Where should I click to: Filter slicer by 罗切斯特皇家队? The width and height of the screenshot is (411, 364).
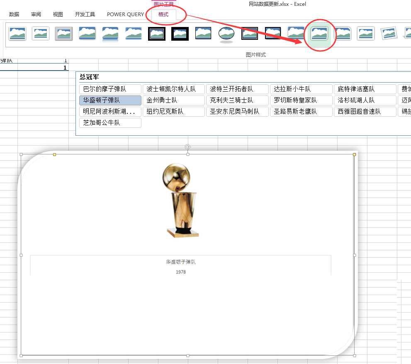click(x=301, y=100)
